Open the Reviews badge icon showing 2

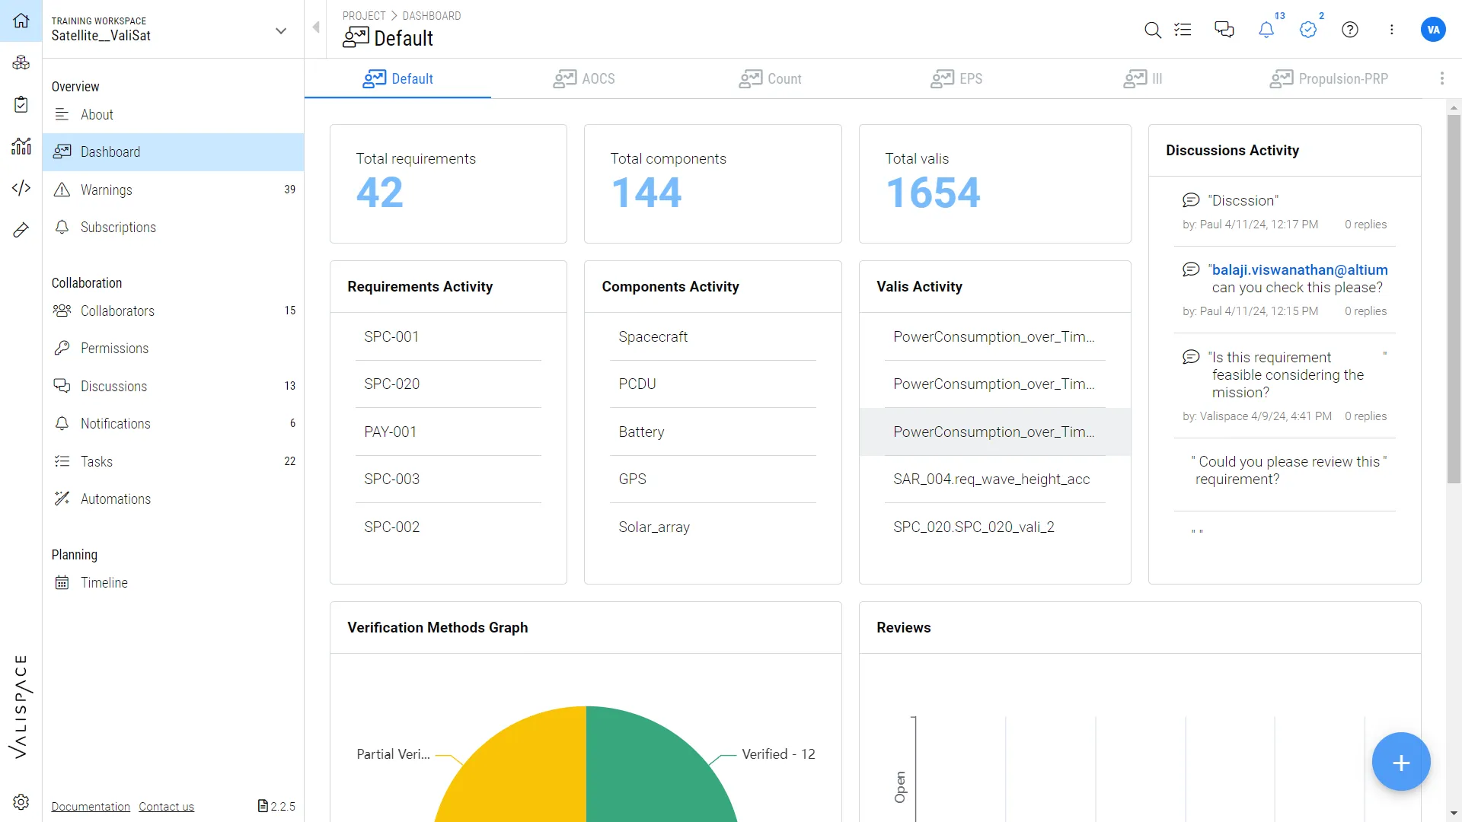click(x=1309, y=30)
